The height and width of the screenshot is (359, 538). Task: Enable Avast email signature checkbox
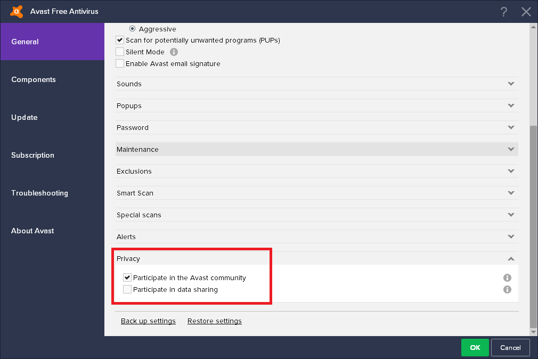coord(120,64)
